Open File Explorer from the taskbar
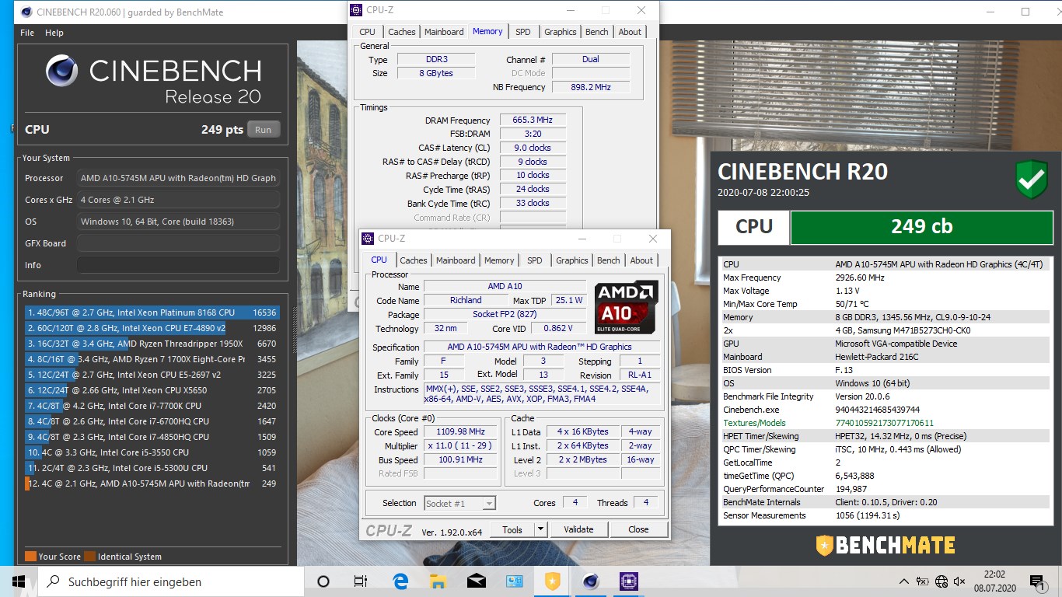1062x597 pixels. pyautogui.click(x=438, y=581)
